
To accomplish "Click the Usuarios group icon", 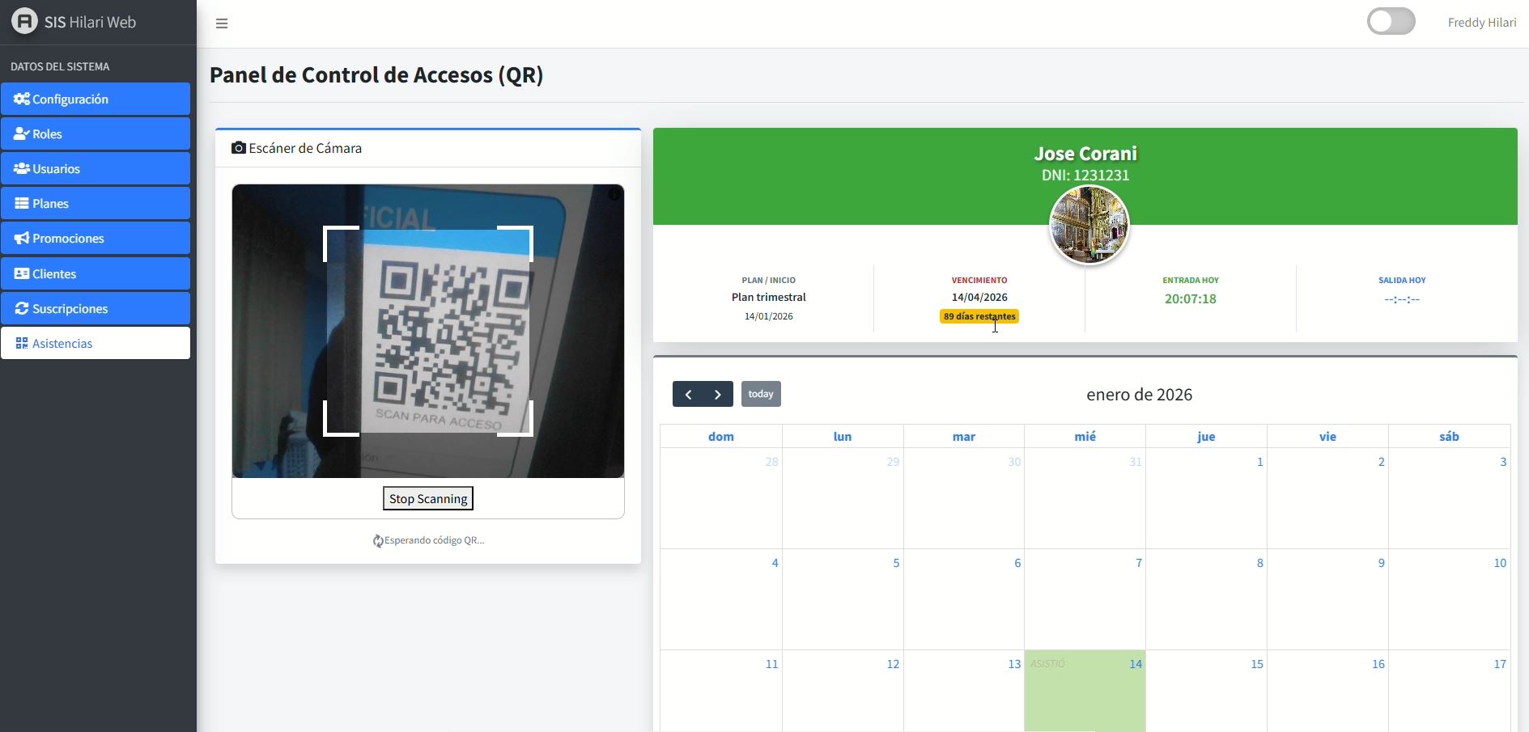I will click(x=22, y=168).
